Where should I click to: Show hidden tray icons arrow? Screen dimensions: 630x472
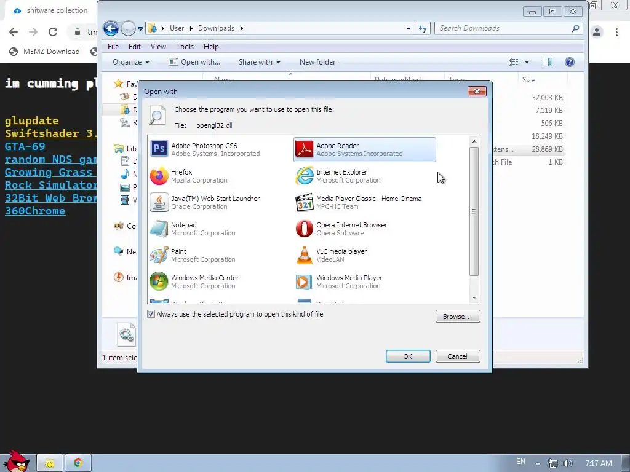(538, 463)
